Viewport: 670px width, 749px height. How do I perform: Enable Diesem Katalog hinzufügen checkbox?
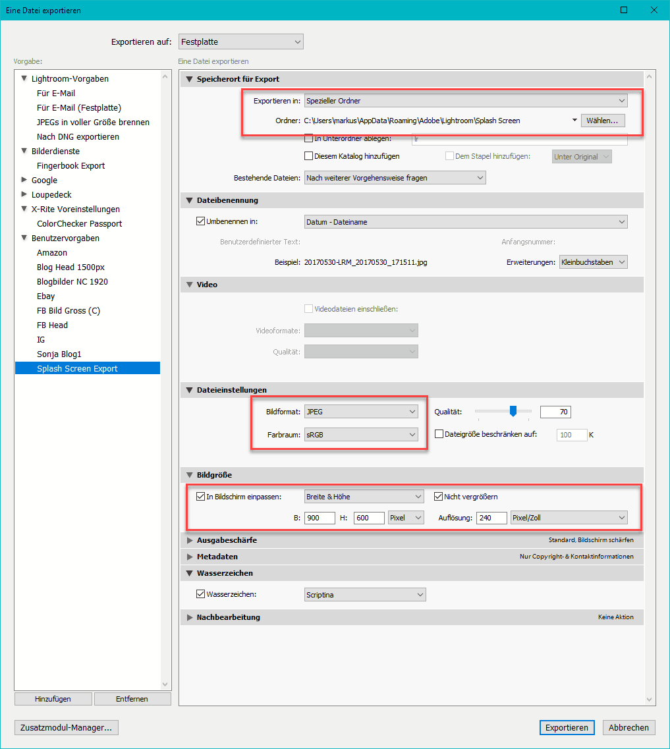[x=308, y=156]
